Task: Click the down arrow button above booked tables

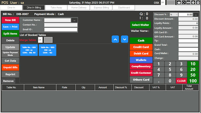Action: coord(124,39)
